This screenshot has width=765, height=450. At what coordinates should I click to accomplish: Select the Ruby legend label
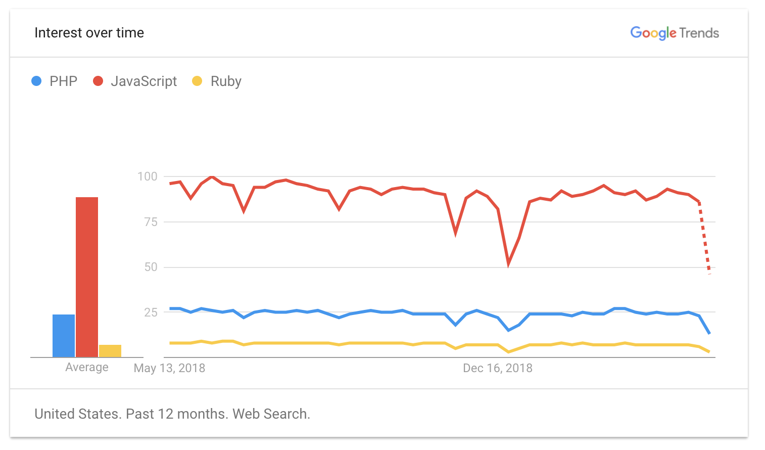point(226,81)
